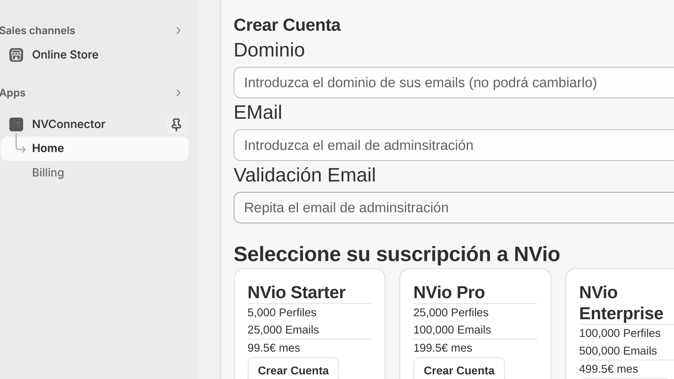
Task: Open the Online Store channel
Action: click(x=65, y=55)
